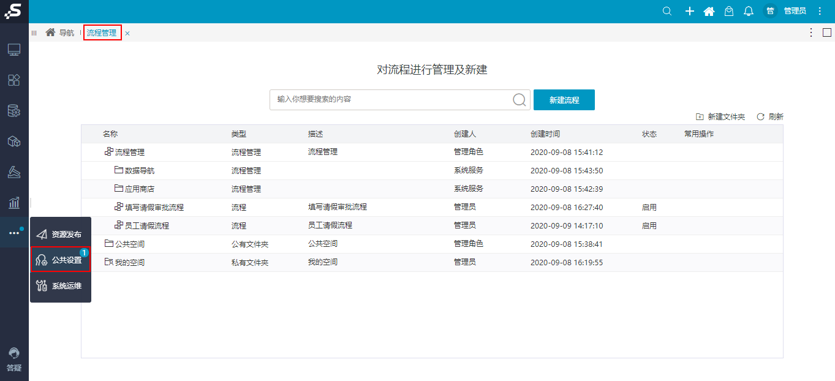Click the 2020-09-08 16:19:55 timestamp
Screen dimensions: 835x381
[567, 262]
